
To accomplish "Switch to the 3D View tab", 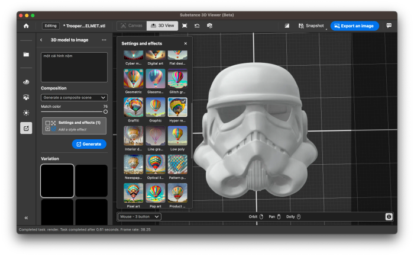I will coord(162,25).
